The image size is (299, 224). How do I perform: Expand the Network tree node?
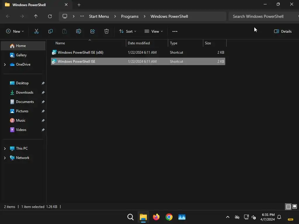(5, 158)
